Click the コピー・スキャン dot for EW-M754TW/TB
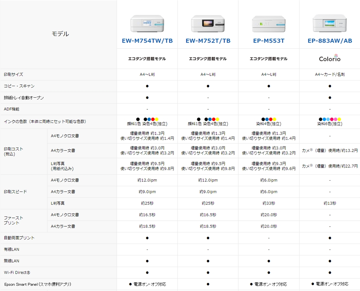Image resolution: width=360 pixels, height=291 pixels. [147, 86]
